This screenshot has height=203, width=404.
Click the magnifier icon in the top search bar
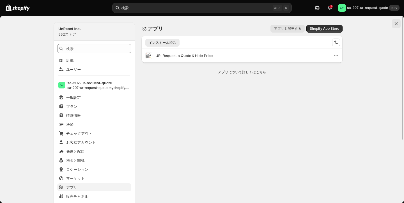(x=118, y=8)
